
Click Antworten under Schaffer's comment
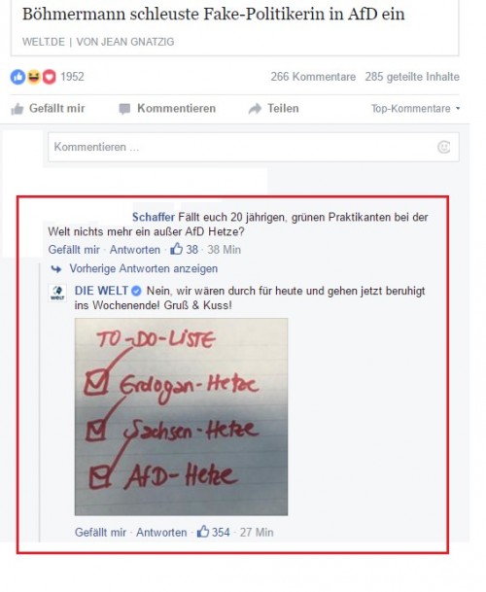[135, 250]
